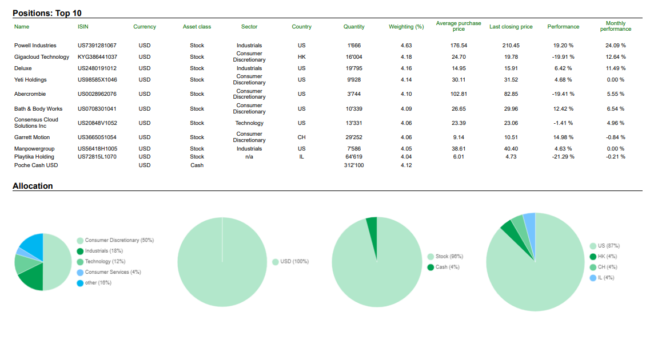Click the -19.91 % performance value
Viewport: 654px width, 357px height.
coord(563,57)
